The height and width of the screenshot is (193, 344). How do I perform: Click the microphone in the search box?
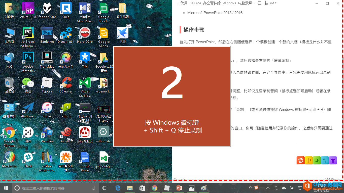(94, 188)
